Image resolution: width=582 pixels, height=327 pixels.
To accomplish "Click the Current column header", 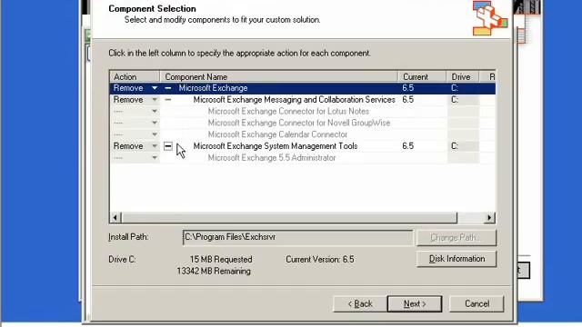I will click(422, 76).
